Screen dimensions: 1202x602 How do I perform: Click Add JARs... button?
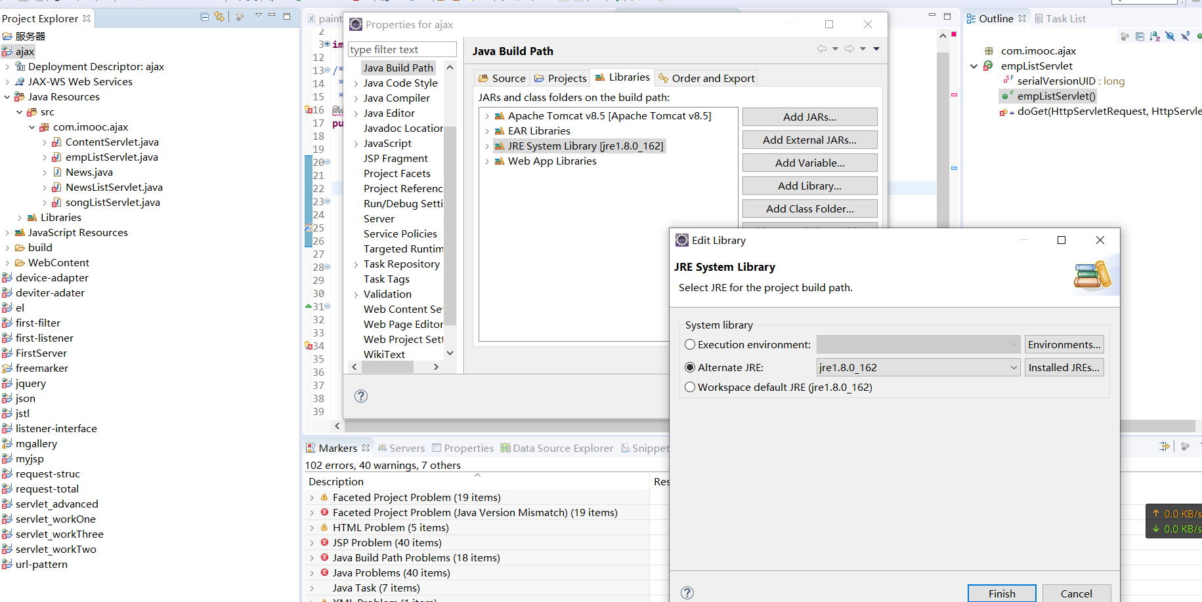pos(809,117)
